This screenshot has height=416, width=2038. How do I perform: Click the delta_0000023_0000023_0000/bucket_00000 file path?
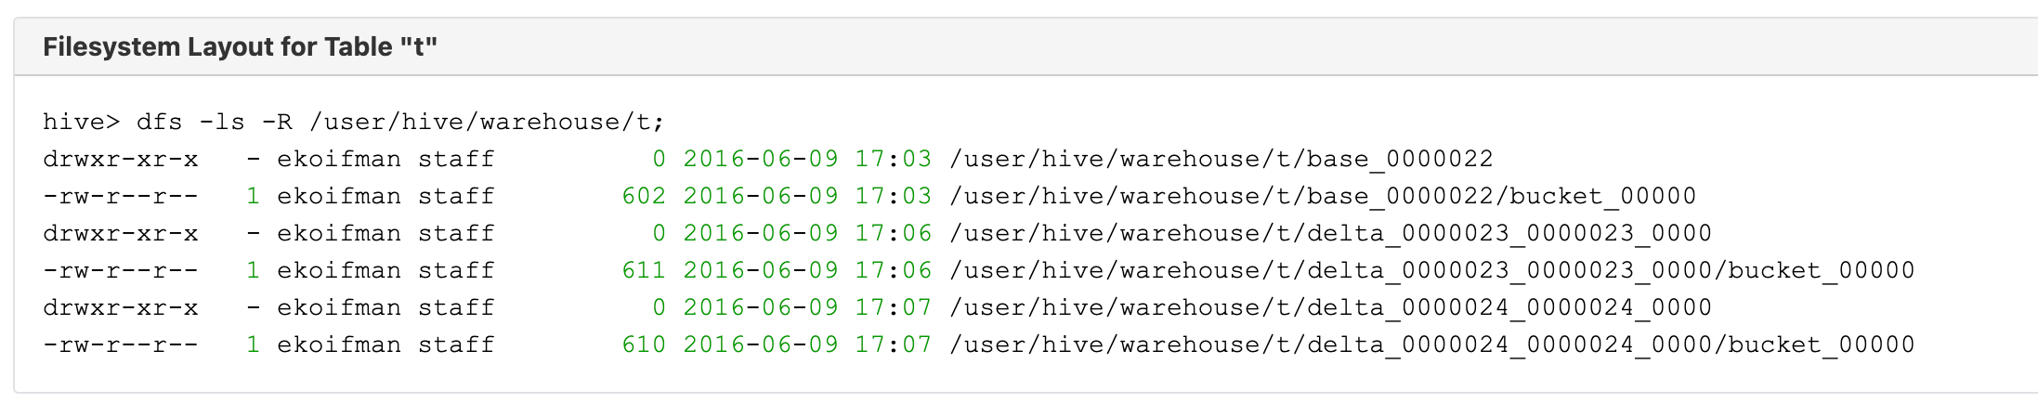[x=1431, y=271]
